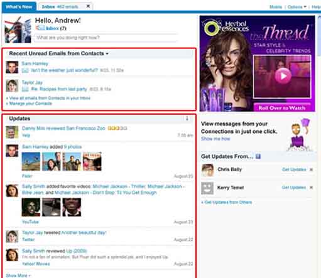
Task: Open Danny Mills' San Francisco Zoo review
Action: [63, 128]
